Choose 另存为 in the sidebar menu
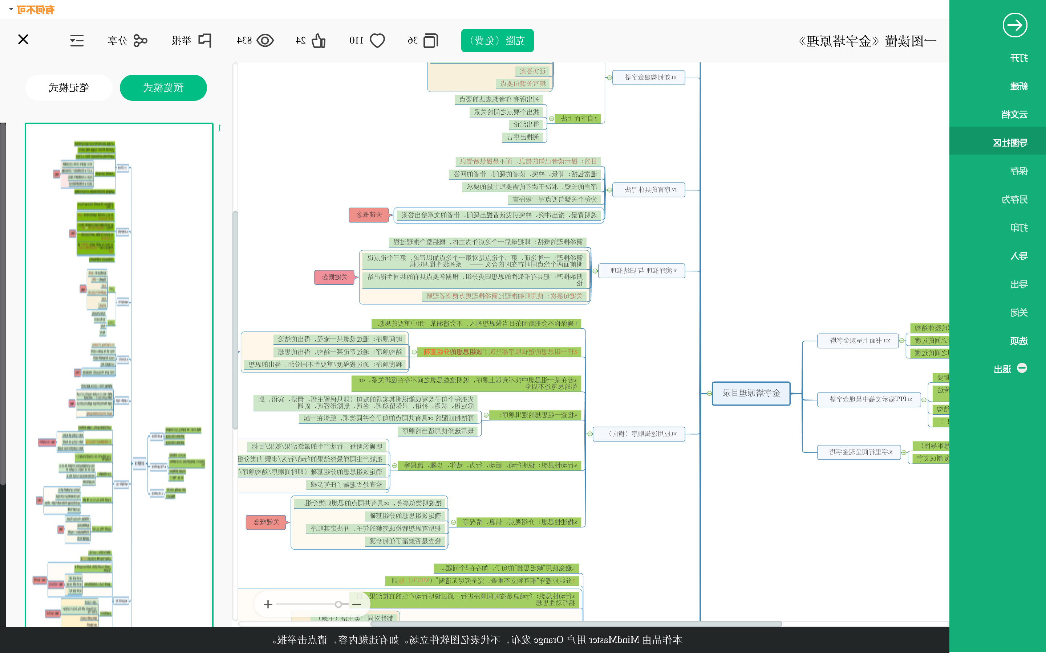This screenshot has height=653, width=1046. click(x=1014, y=199)
